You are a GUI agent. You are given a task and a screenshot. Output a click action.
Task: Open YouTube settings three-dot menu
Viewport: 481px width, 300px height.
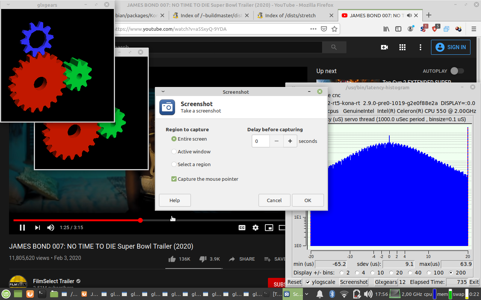click(420, 47)
